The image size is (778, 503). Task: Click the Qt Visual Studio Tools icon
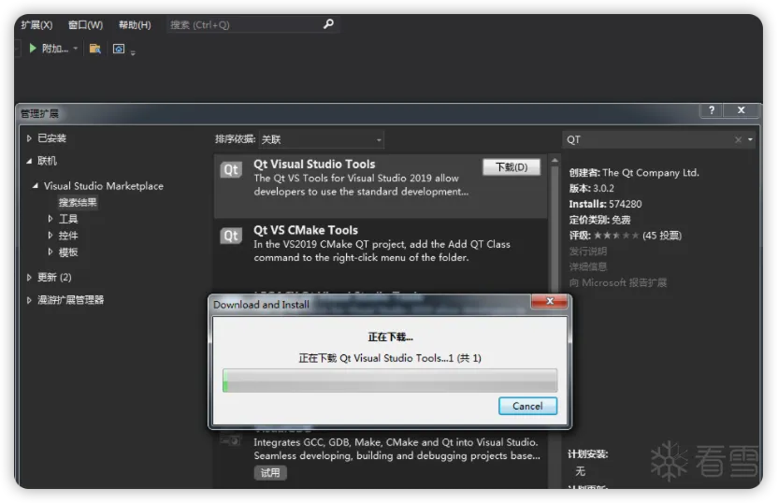[x=231, y=169]
